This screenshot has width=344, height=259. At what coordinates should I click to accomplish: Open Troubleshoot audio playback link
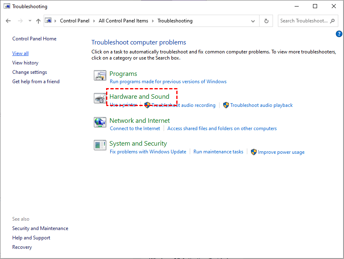point(261,105)
